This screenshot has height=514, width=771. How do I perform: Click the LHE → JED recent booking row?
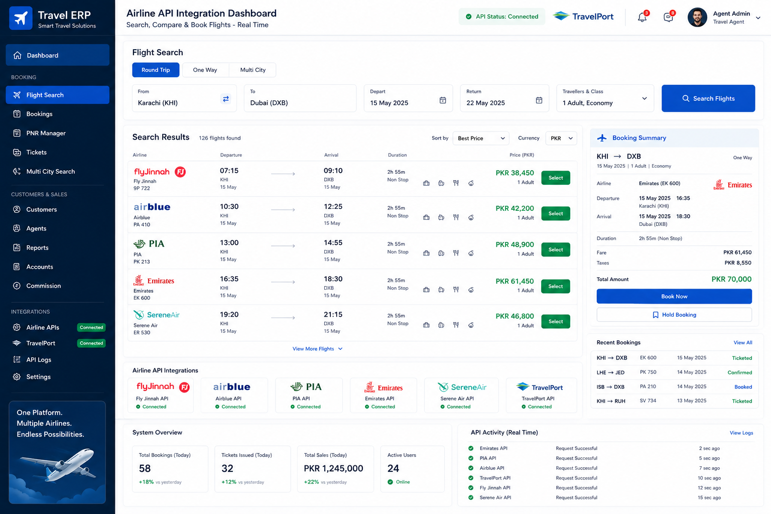[x=674, y=372]
